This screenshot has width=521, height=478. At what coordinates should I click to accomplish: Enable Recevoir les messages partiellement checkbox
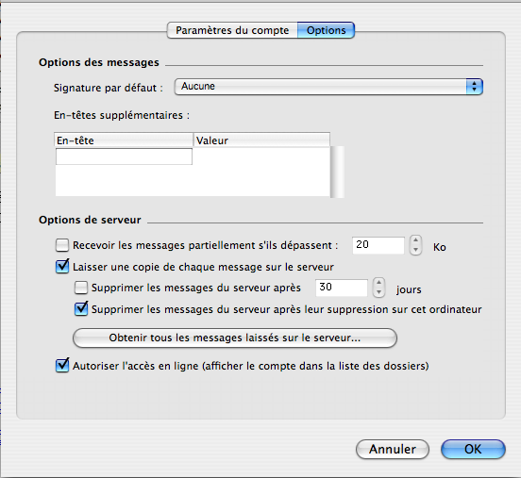pos(62,245)
